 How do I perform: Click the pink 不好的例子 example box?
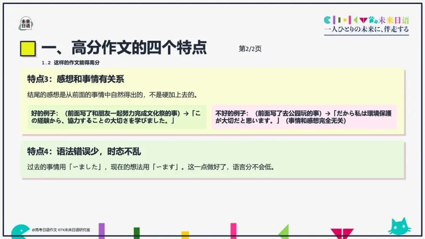pos(304,117)
